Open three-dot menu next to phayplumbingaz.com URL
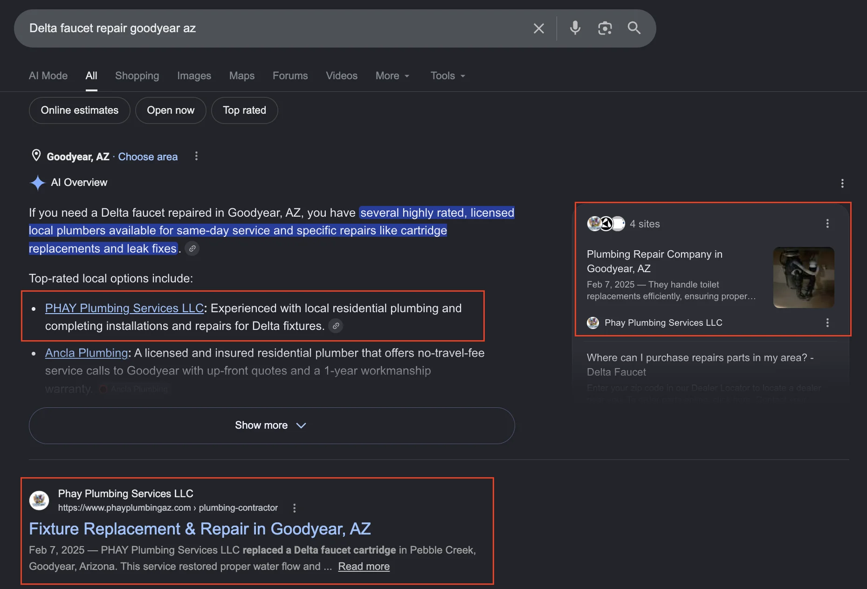Screen dimensions: 867x589 point(294,508)
